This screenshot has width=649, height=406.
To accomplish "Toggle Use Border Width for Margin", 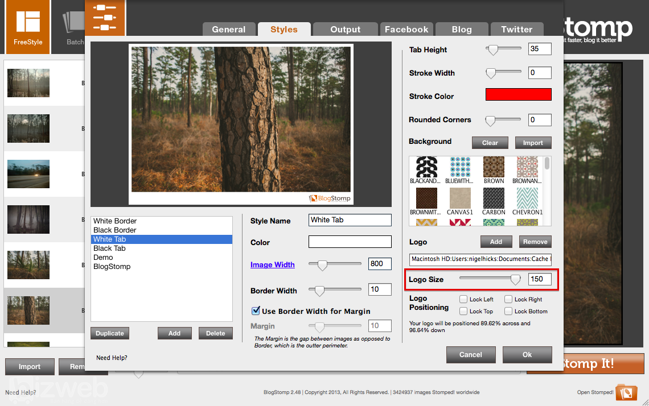I will [x=256, y=311].
